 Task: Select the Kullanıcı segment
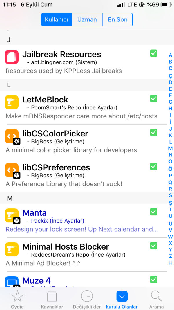click(57, 20)
